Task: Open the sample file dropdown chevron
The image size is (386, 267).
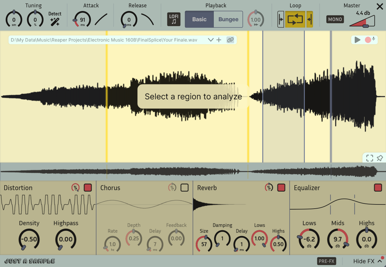Action: [211, 40]
